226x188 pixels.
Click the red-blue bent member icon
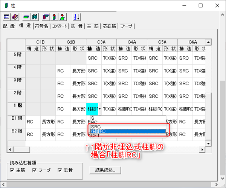46,17
